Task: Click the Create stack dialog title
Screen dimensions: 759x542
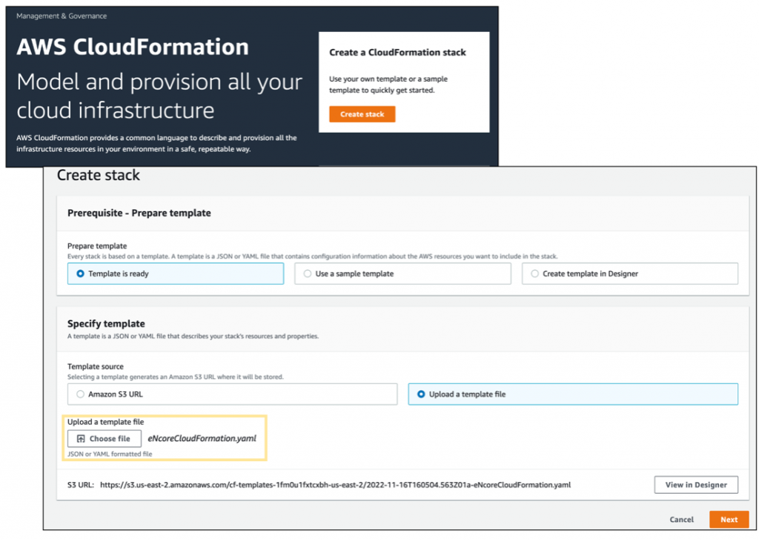Action: click(x=99, y=176)
